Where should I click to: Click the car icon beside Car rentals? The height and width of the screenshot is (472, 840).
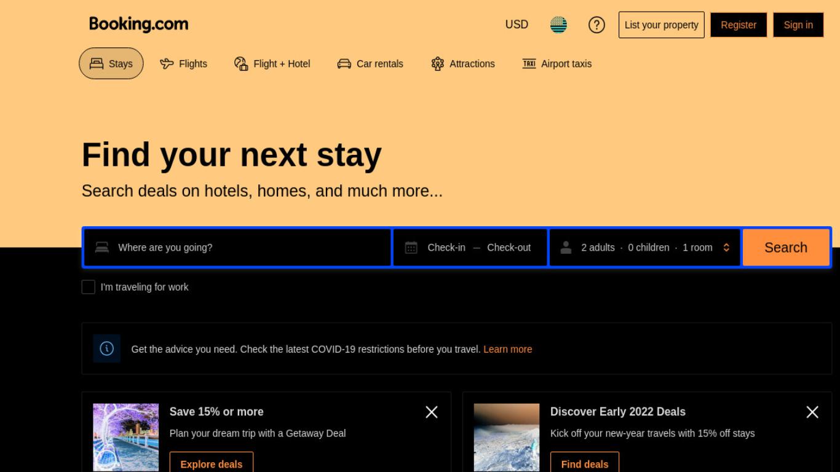(344, 63)
